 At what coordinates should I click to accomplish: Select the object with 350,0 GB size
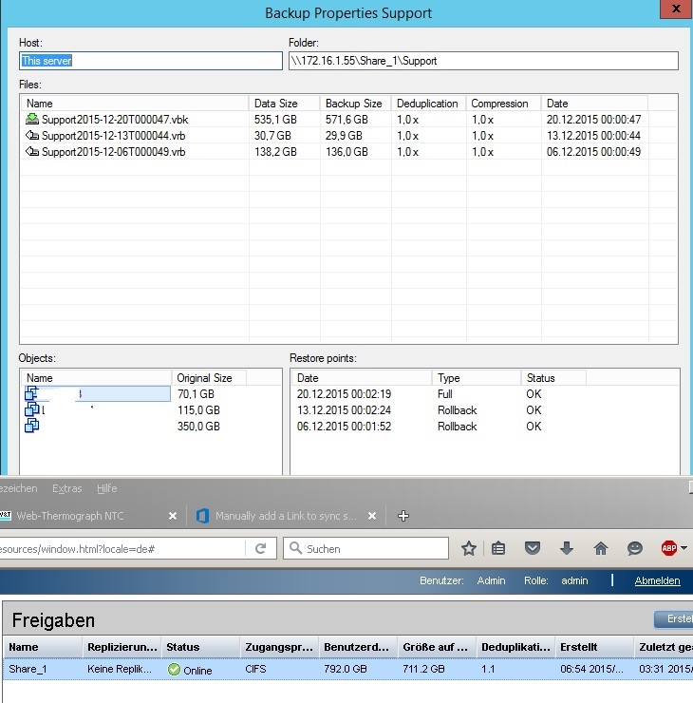[x=152, y=427]
